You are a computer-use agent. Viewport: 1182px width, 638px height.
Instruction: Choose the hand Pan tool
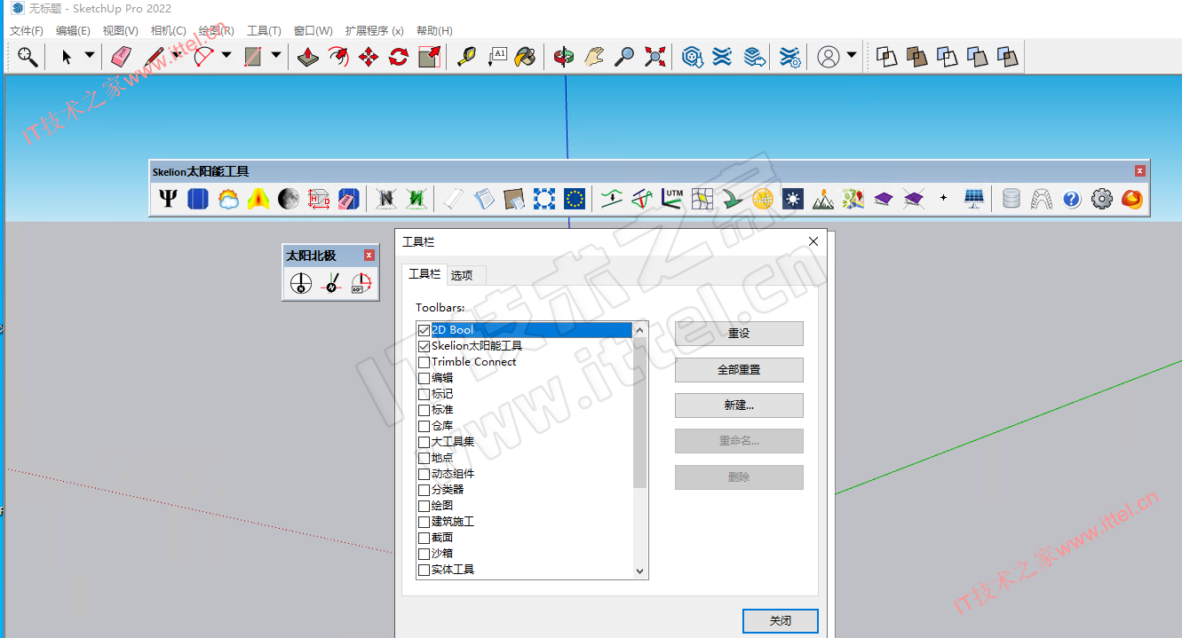pyautogui.click(x=594, y=57)
